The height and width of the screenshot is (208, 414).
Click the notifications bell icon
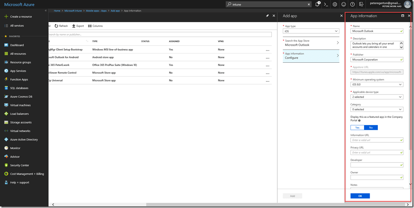point(317,4)
